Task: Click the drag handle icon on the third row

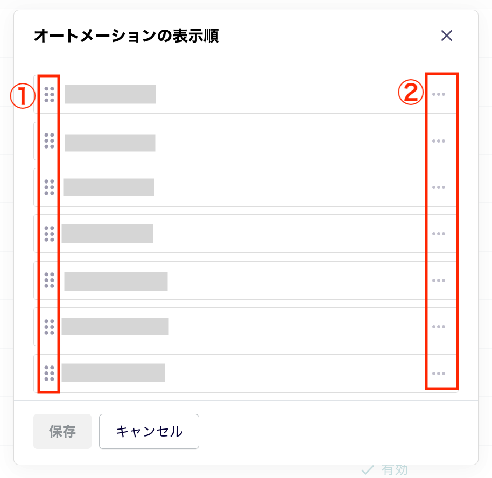Action: pos(48,187)
